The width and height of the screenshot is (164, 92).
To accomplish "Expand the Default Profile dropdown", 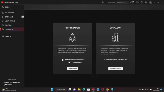I will pos(122,2).
